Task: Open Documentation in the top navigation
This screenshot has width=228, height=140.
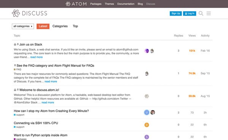Action: (x=126, y=4)
